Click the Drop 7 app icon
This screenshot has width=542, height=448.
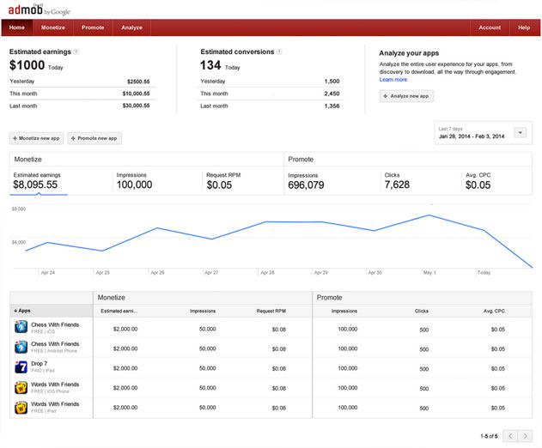(x=21, y=366)
